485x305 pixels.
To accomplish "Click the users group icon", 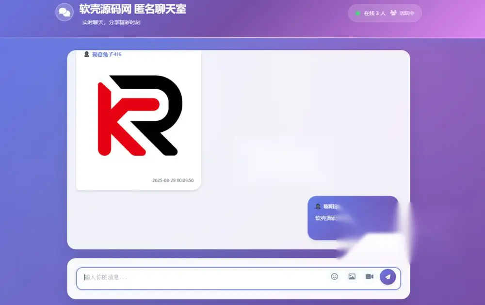I will 393,13.
